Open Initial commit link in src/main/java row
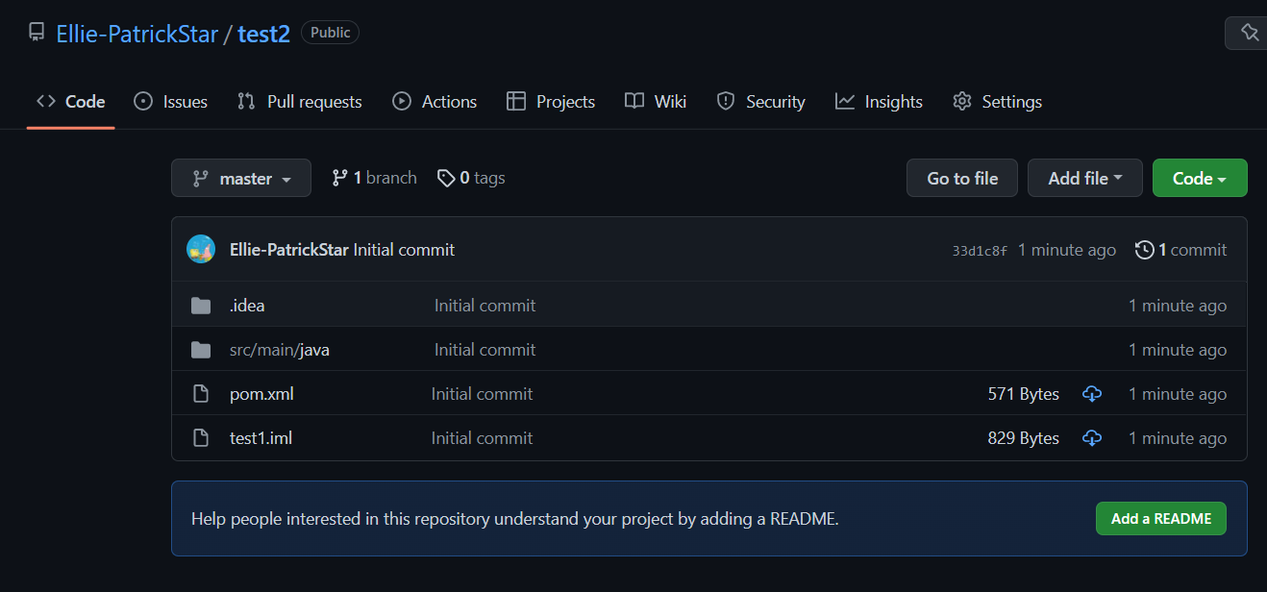The image size is (1267, 592). [485, 350]
